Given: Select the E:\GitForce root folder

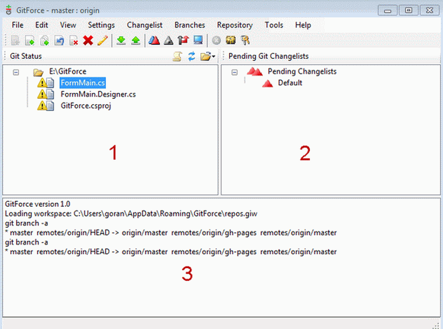Looking at the screenshot, I should (x=68, y=71).
